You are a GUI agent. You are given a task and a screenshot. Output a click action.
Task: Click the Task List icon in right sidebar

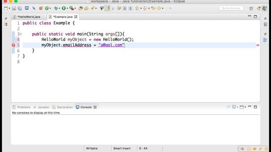(265, 24)
